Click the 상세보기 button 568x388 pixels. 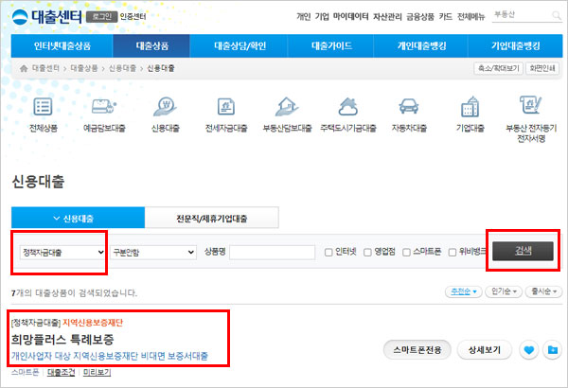coord(485,350)
